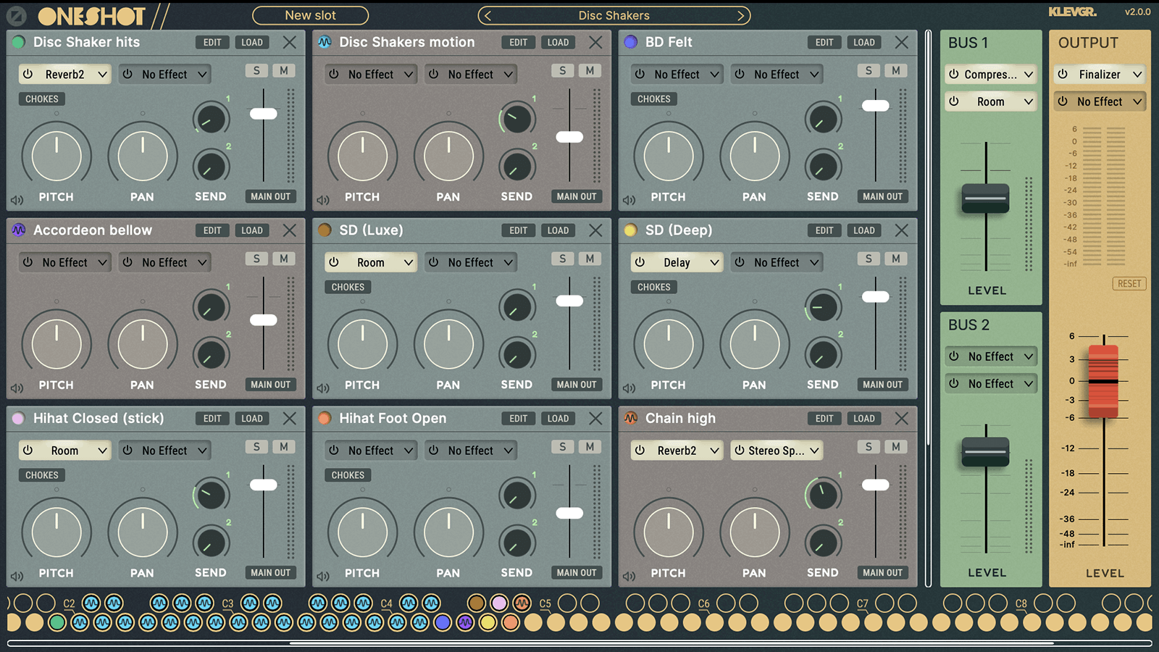
Task: Mute the Accordeon bellow slot
Action: click(x=283, y=259)
